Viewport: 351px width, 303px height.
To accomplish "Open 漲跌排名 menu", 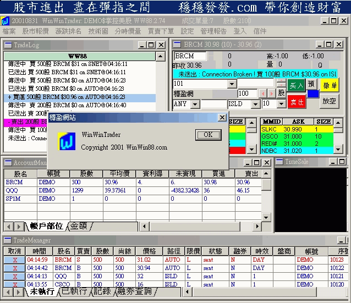I will 68,31.
